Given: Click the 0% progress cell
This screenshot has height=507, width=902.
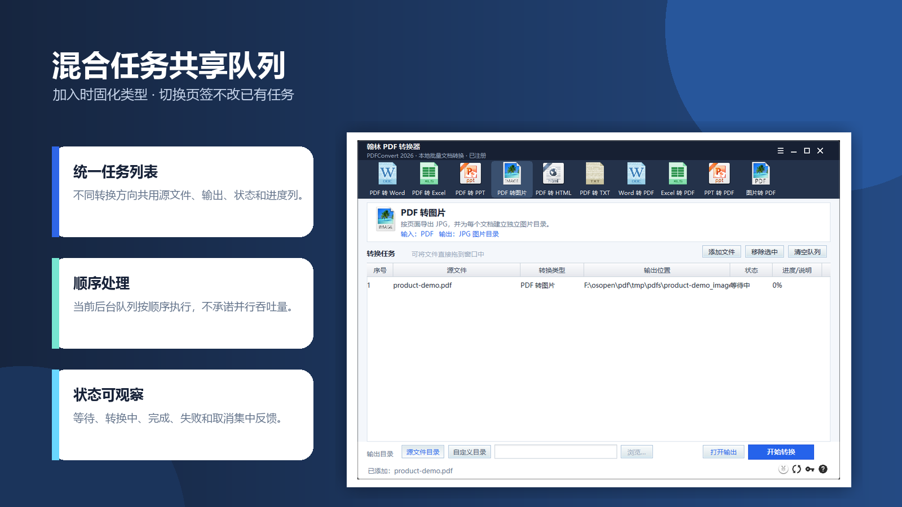Looking at the screenshot, I should [777, 286].
